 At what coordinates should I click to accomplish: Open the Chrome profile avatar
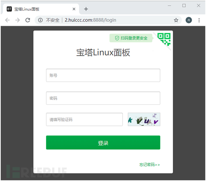coord(189,20)
